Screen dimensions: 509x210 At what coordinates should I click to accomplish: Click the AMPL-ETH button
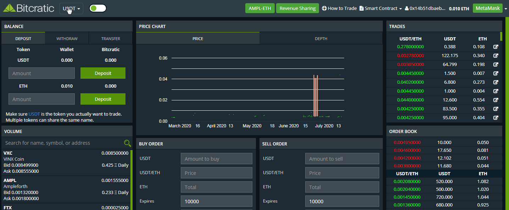click(260, 8)
